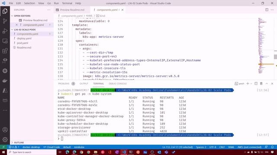The height and width of the screenshot is (155, 277).
Task: Change CRLF end of line sequence
Action: pos(222,147)
